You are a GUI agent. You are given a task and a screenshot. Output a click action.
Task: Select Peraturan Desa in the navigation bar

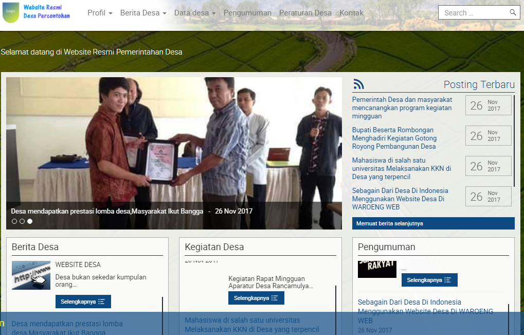305,12
